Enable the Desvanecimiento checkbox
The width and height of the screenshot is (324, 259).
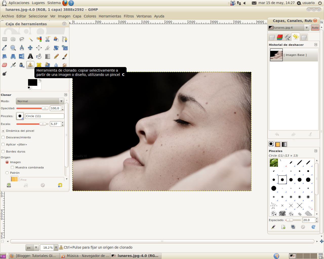coord(3,137)
